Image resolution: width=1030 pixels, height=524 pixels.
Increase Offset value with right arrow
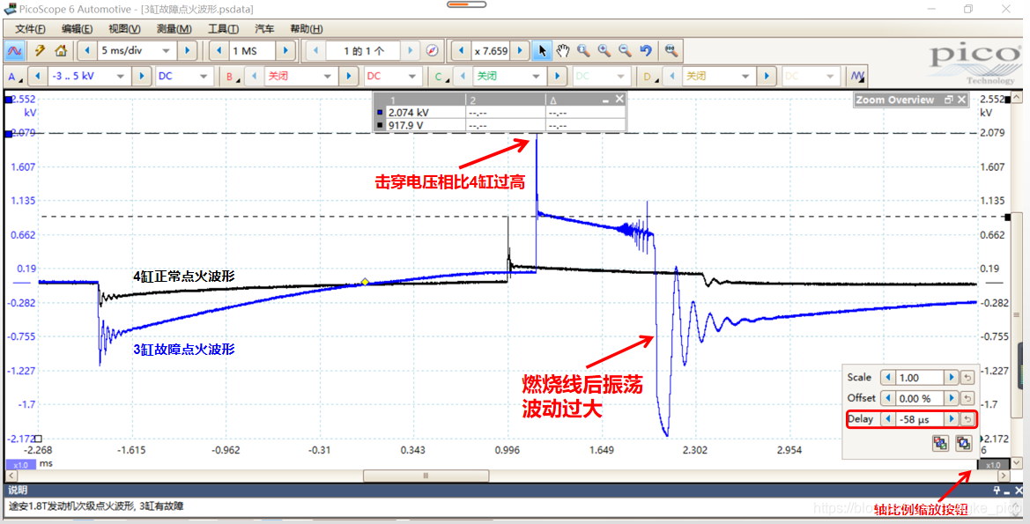pos(951,398)
